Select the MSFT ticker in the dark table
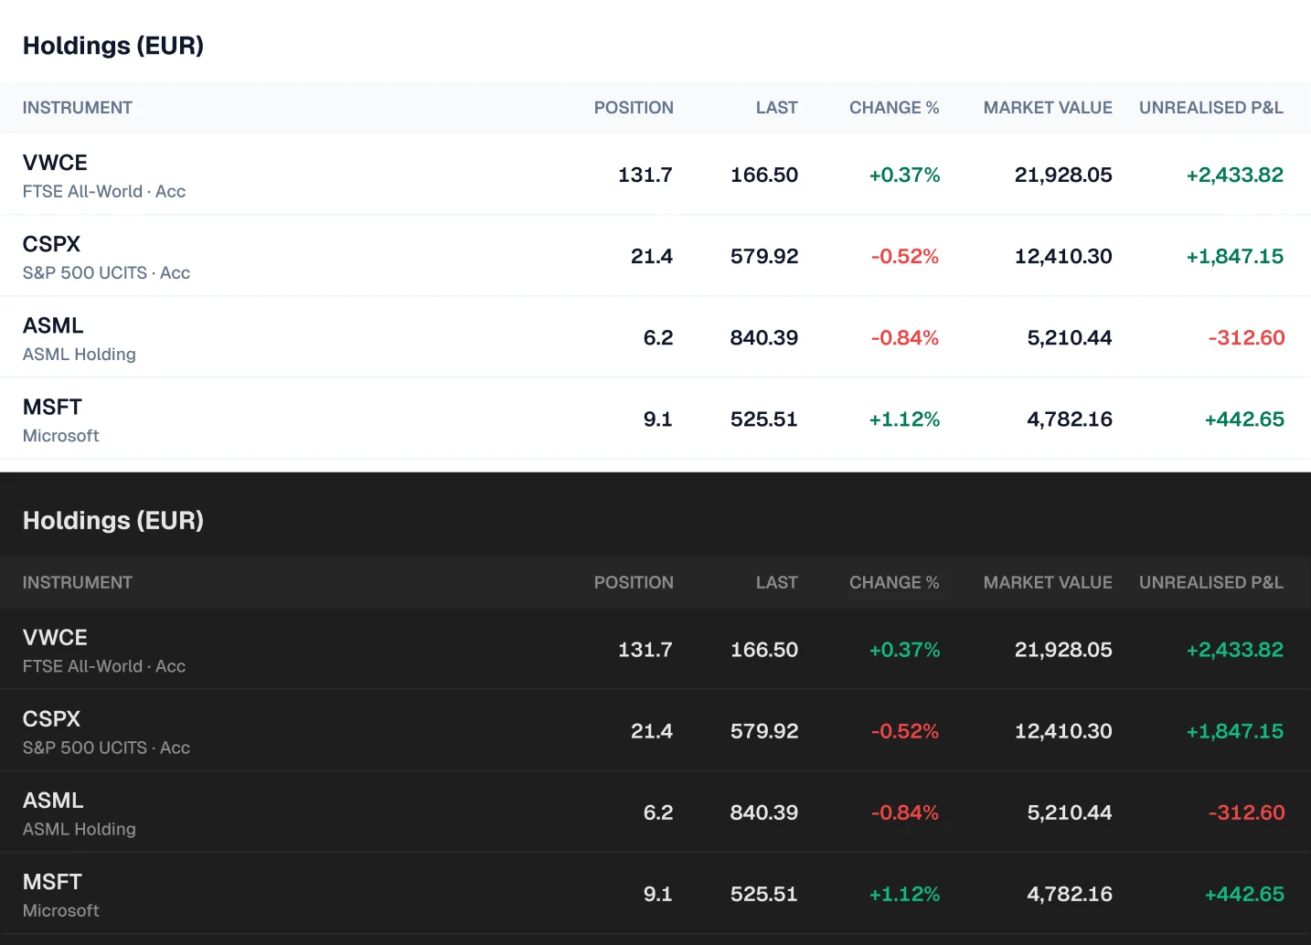This screenshot has height=945, width=1311. pos(52,882)
